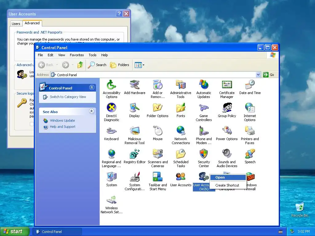Image resolution: width=315 pixels, height=236 pixels.
Task: Open Folder Options icon
Action: click(x=158, y=110)
